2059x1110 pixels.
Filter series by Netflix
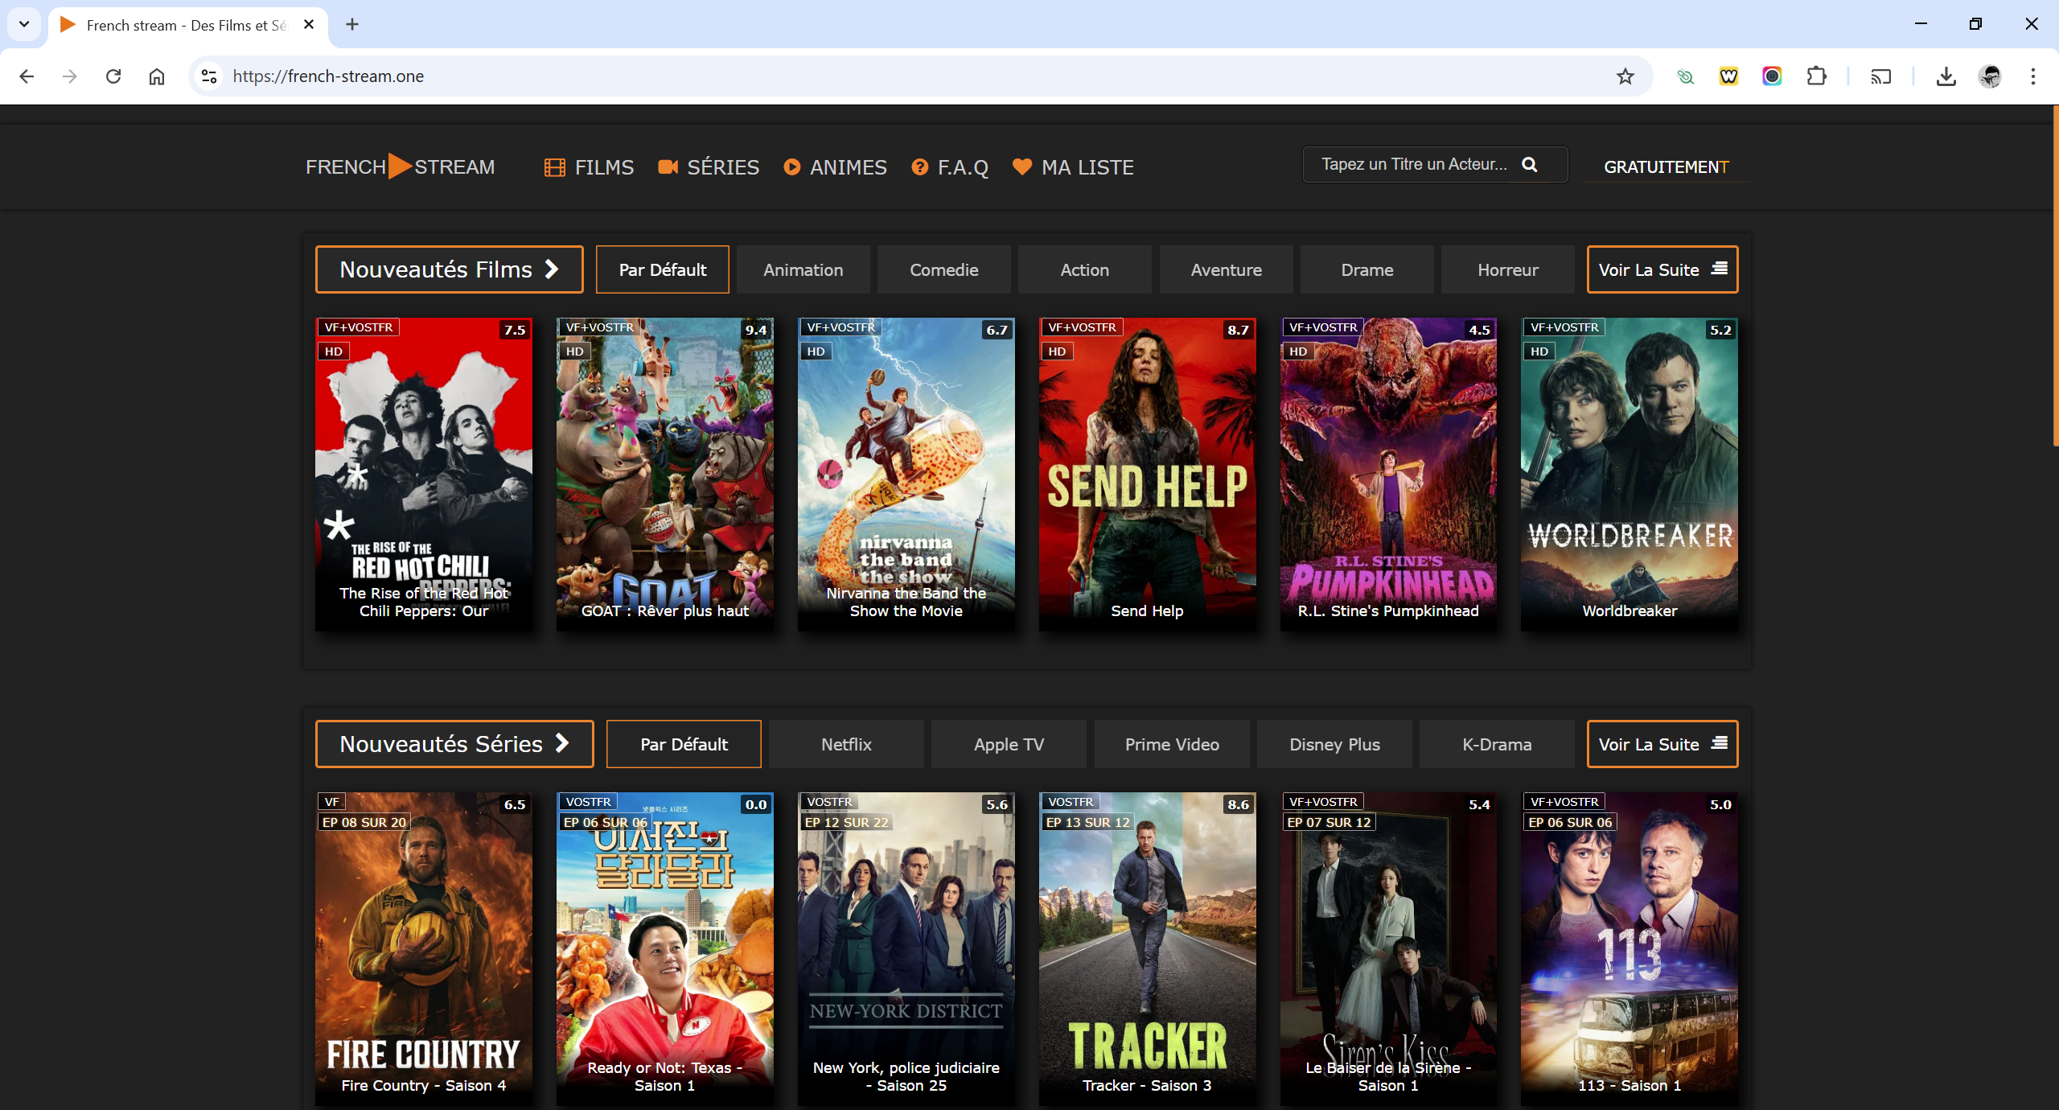click(846, 745)
